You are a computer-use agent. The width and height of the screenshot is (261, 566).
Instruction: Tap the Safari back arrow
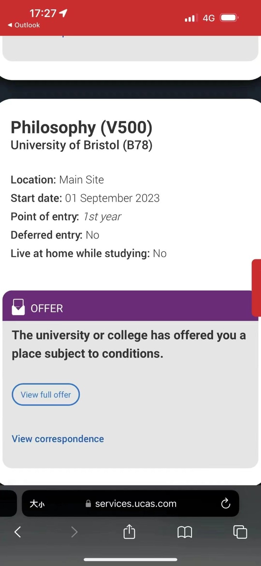18,532
